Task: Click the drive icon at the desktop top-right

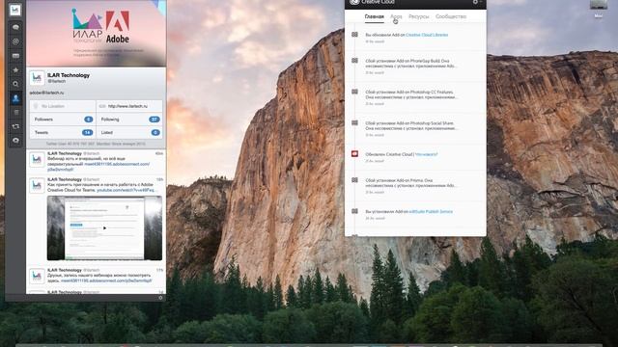Action: (599, 6)
